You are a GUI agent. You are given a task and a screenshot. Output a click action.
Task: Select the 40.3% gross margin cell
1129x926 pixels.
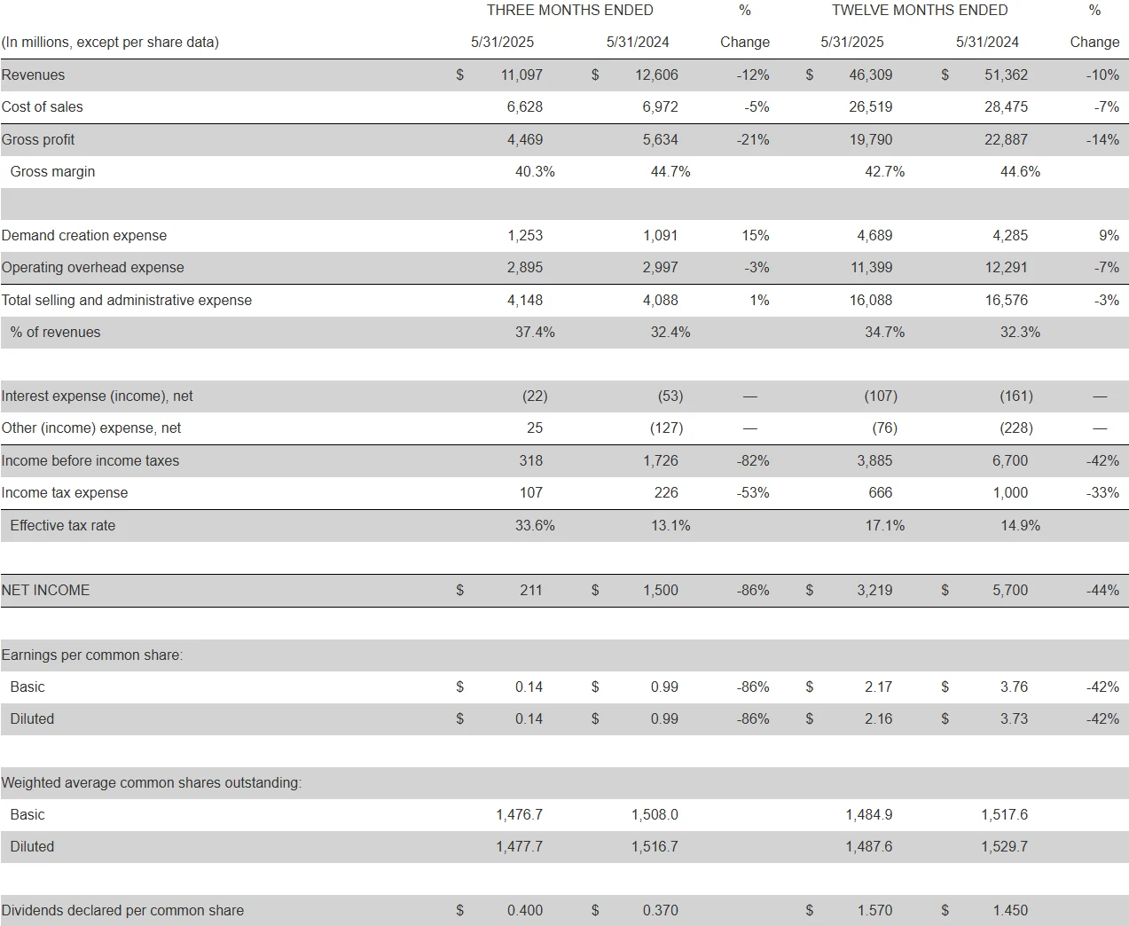[535, 172]
